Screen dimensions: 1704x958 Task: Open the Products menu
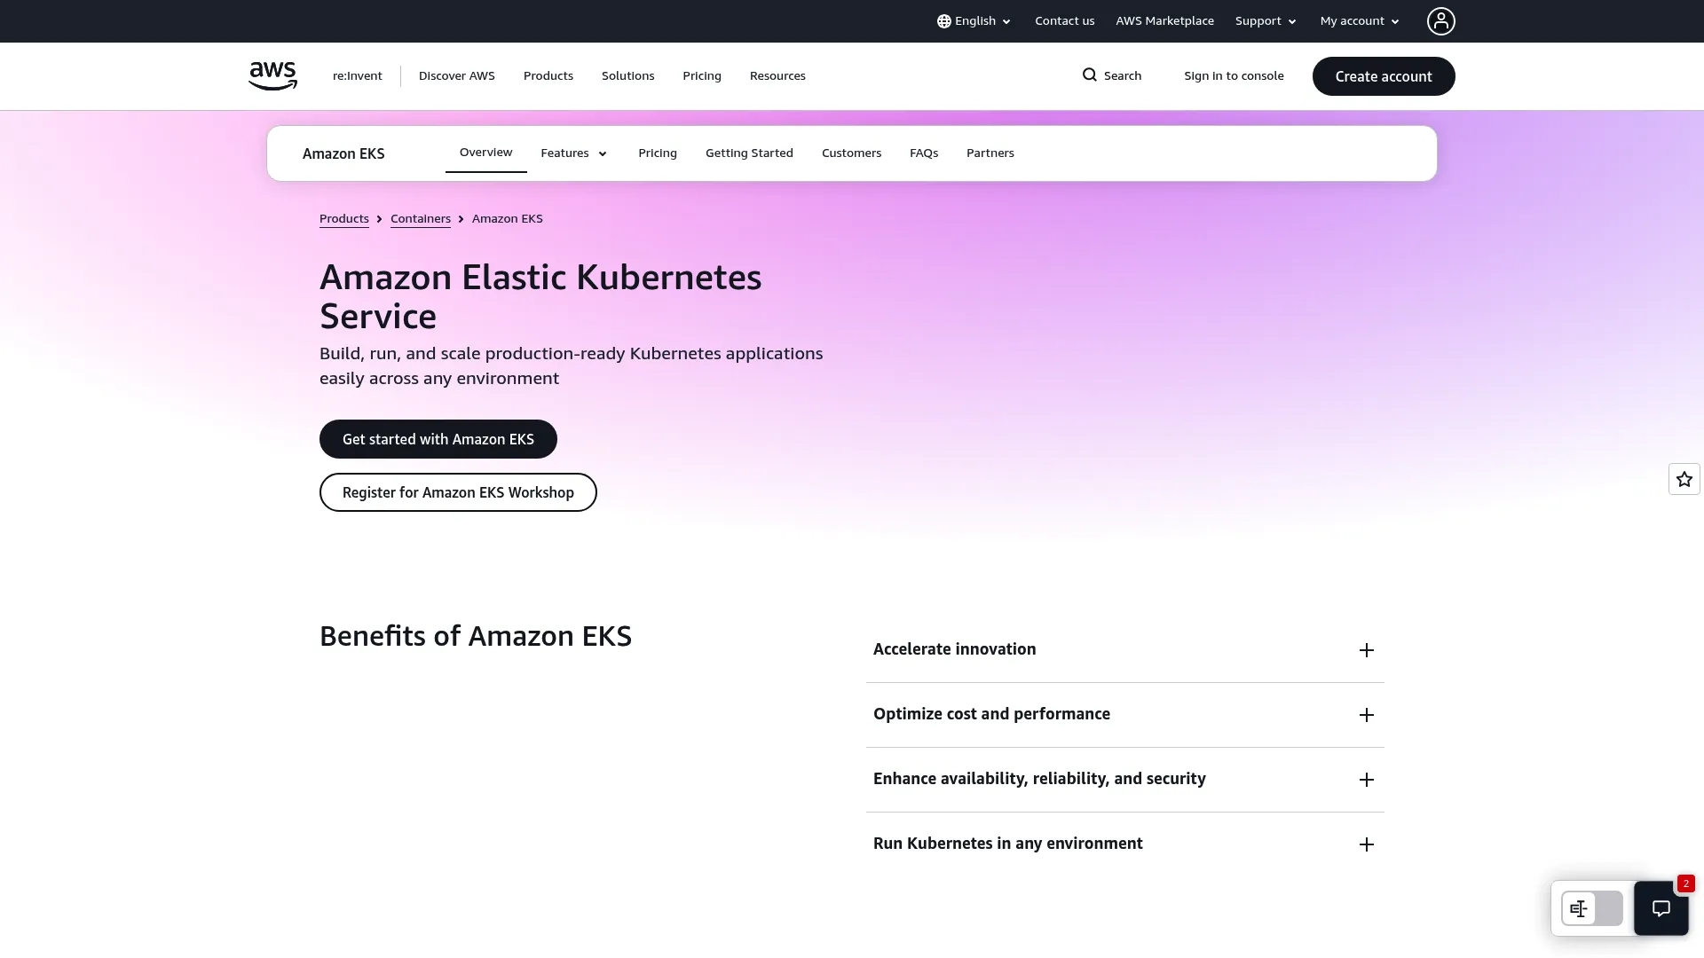tap(548, 76)
